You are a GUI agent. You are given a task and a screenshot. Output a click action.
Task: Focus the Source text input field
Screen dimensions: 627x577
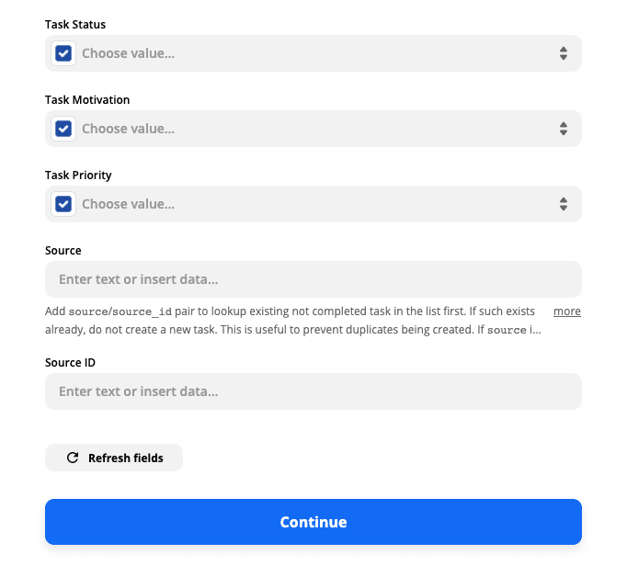(313, 279)
